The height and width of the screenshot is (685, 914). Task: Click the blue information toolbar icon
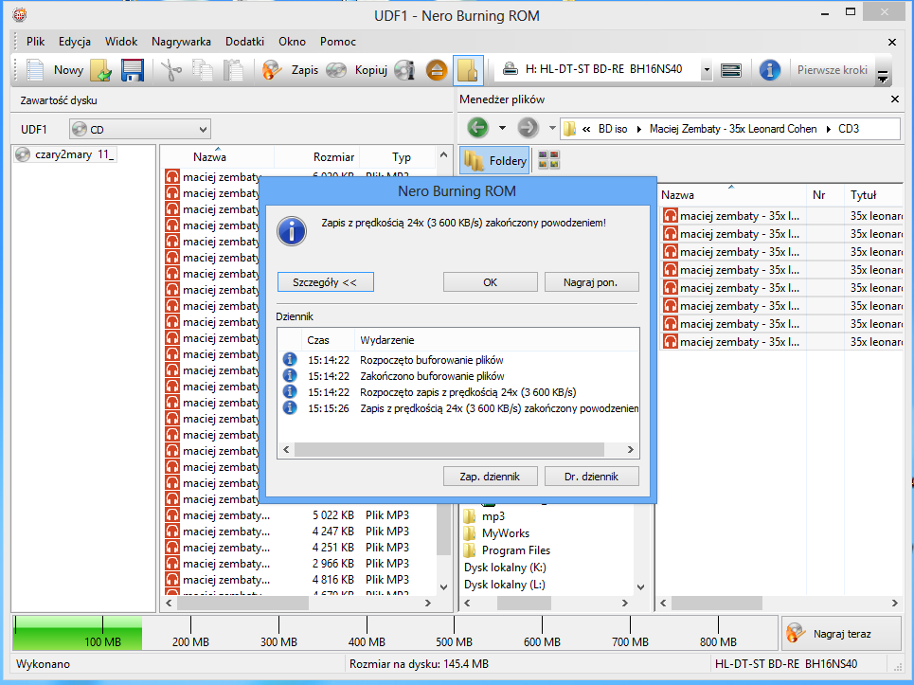769,70
